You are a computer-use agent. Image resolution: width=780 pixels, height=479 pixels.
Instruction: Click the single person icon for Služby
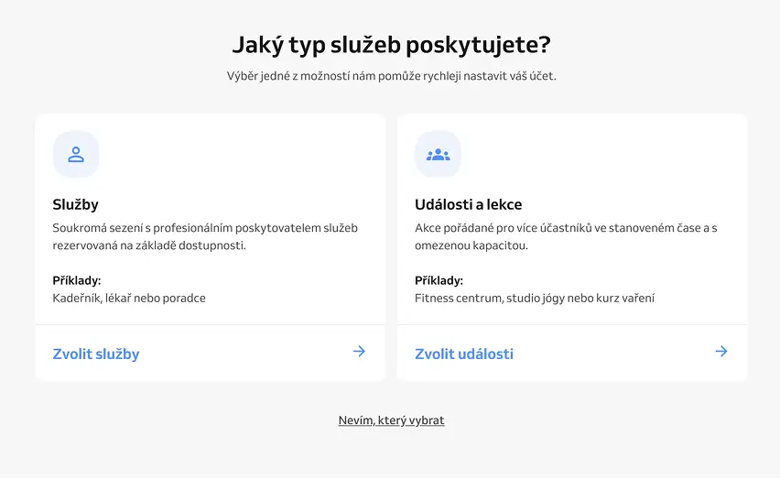(76, 154)
